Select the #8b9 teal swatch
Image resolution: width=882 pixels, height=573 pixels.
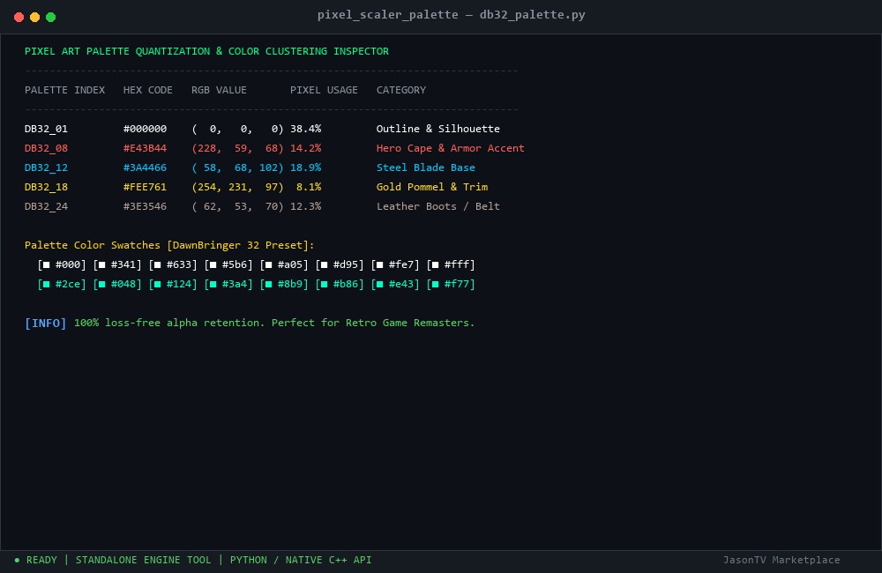click(284, 284)
